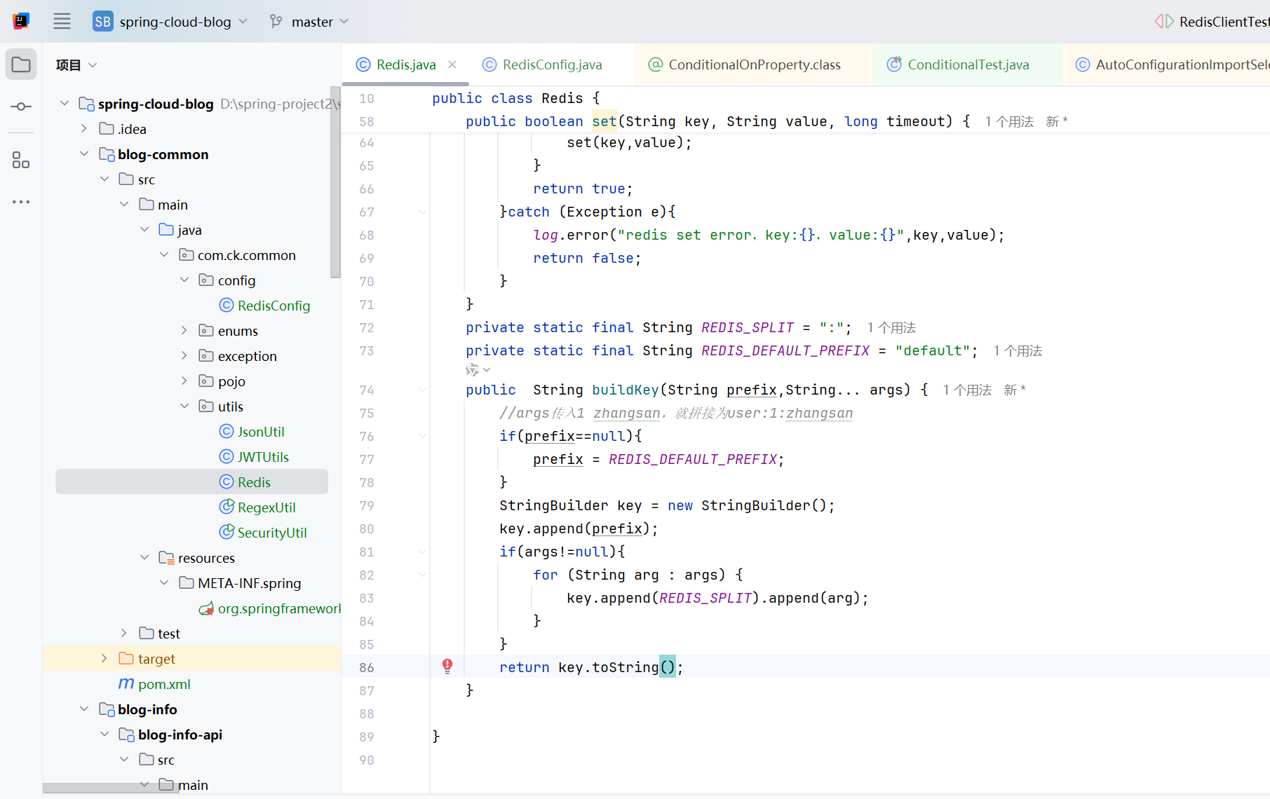Image resolution: width=1270 pixels, height=799 pixels.
Task: Open the RedisClientTest run configuration selector
Action: (1224, 22)
